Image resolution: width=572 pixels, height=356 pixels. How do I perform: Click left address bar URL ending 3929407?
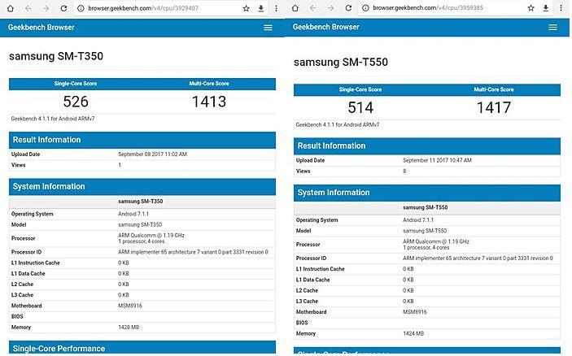(143, 8)
